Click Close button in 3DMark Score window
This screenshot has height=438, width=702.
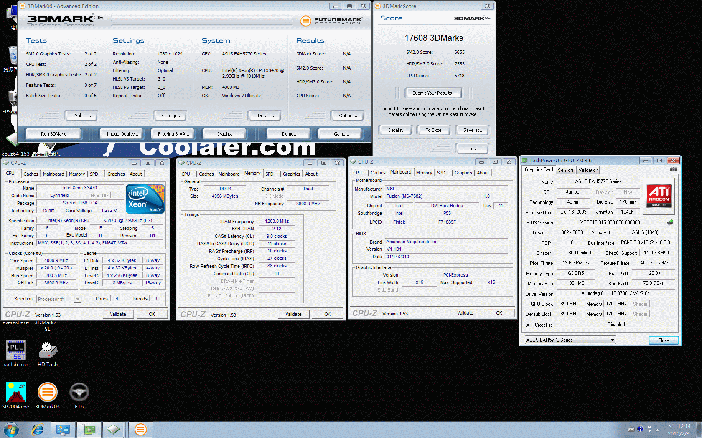(473, 149)
